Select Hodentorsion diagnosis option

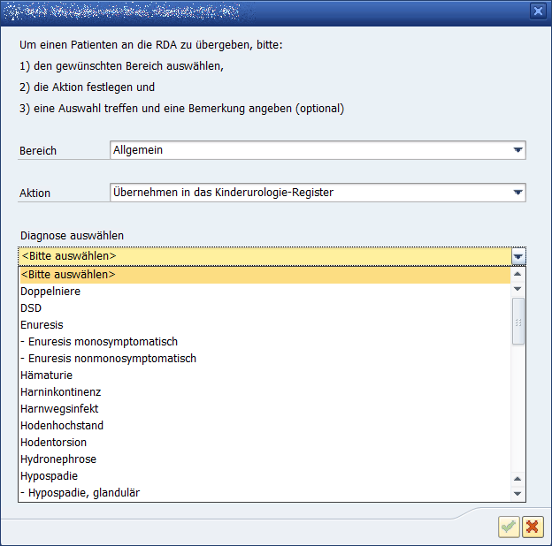53,443
